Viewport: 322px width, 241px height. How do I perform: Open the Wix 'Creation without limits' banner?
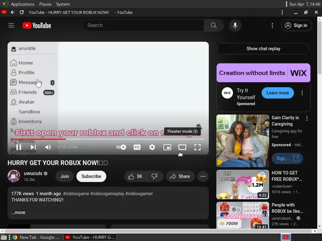(x=264, y=73)
